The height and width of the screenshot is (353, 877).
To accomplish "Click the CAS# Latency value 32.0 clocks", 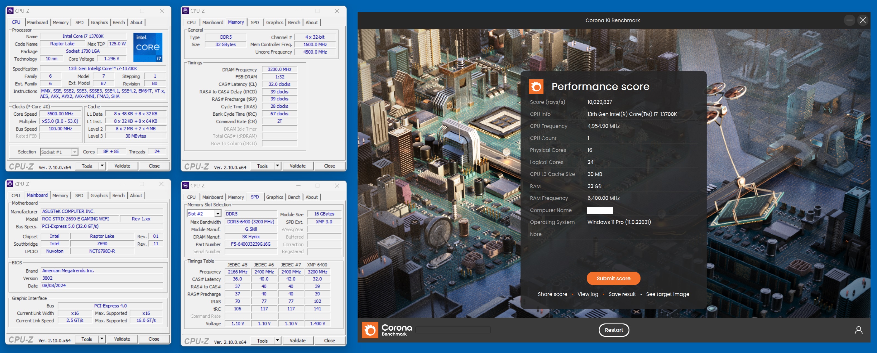I will pos(279,84).
